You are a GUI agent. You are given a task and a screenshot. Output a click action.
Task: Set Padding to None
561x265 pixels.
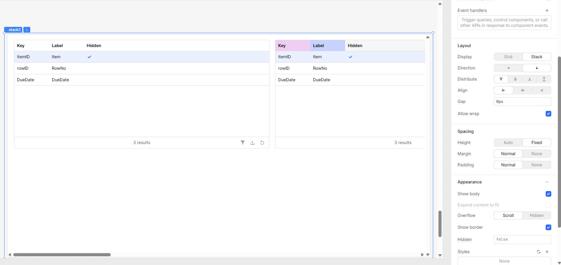tap(537, 165)
